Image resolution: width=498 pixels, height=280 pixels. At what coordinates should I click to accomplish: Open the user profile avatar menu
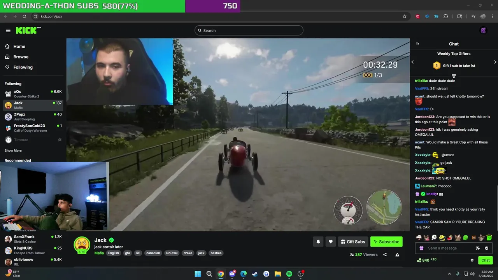coord(484,30)
